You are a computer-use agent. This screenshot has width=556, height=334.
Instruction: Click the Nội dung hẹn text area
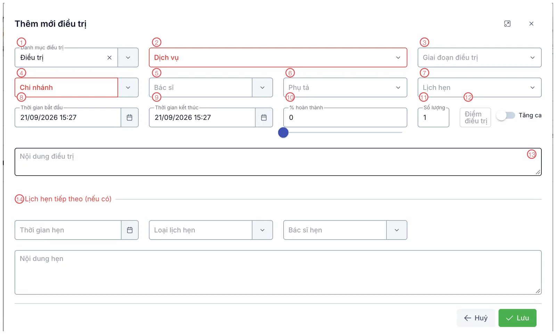[278, 273]
